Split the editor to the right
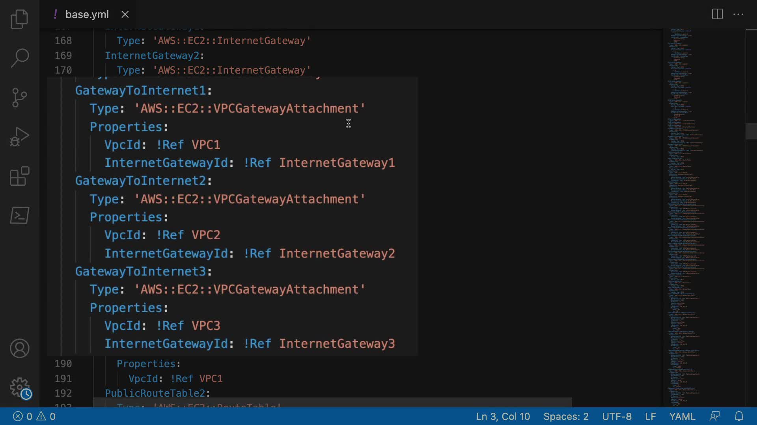Image resolution: width=757 pixels, height=425 pixels. point(717,15)
